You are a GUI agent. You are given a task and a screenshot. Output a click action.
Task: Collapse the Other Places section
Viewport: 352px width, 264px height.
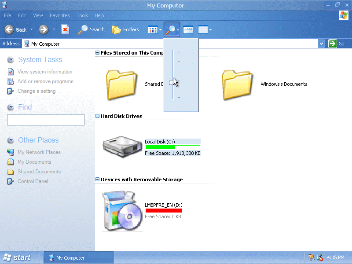11,140
